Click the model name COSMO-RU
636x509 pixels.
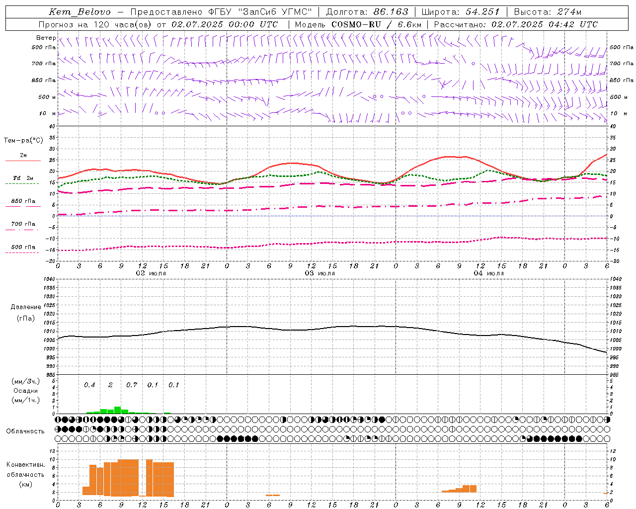click(x=356, y=24)
